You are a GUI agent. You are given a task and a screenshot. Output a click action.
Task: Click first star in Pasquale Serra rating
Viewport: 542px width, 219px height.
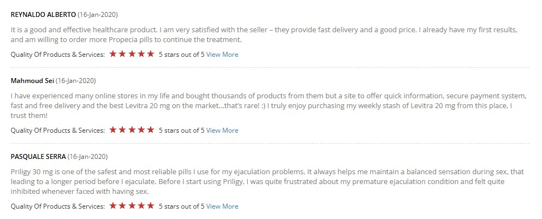point(112,206)
